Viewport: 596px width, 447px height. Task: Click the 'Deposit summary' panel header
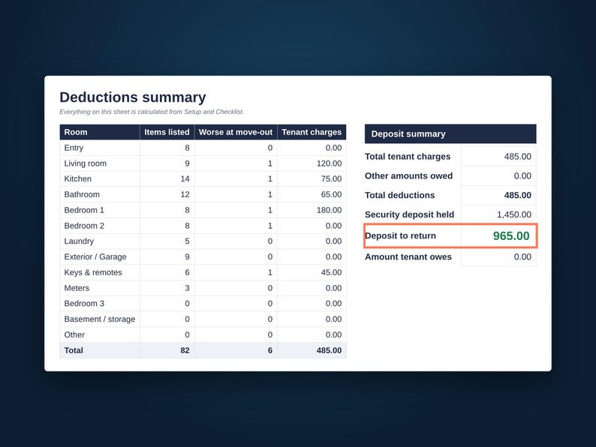click(x=450, y=133)
